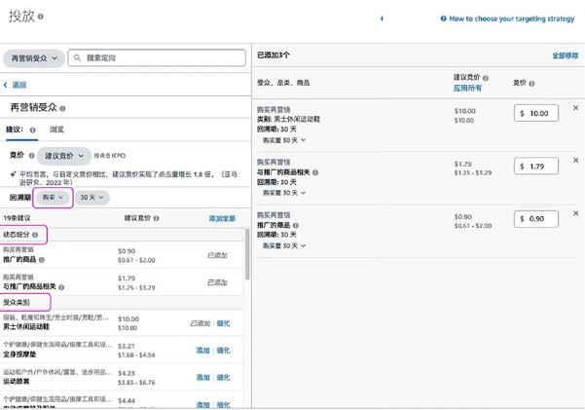Screen dimensions: 585x410
Task: Click the help icon beside the strategy link
Action: (444, 19)
